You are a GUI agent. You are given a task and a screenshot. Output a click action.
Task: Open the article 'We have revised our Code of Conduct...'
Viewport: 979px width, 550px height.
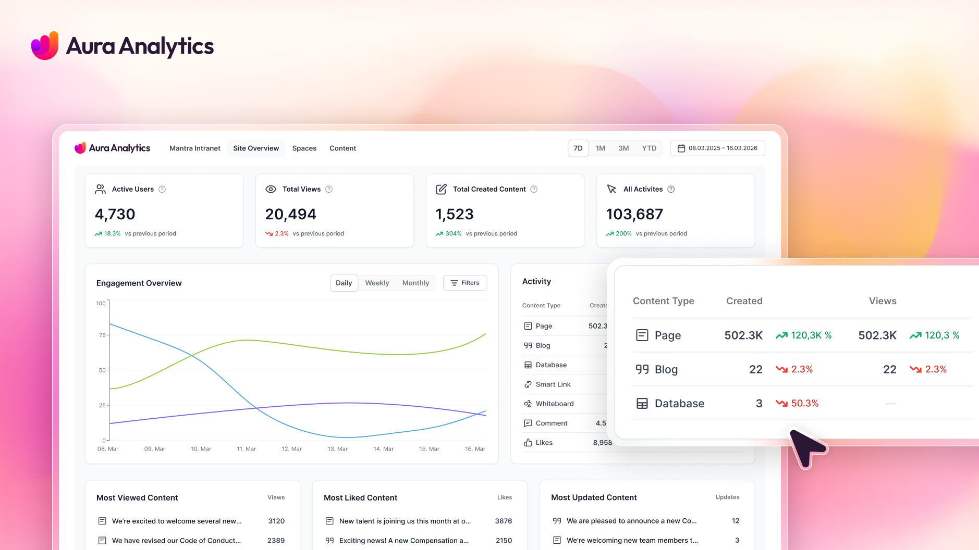click(176, 541)
